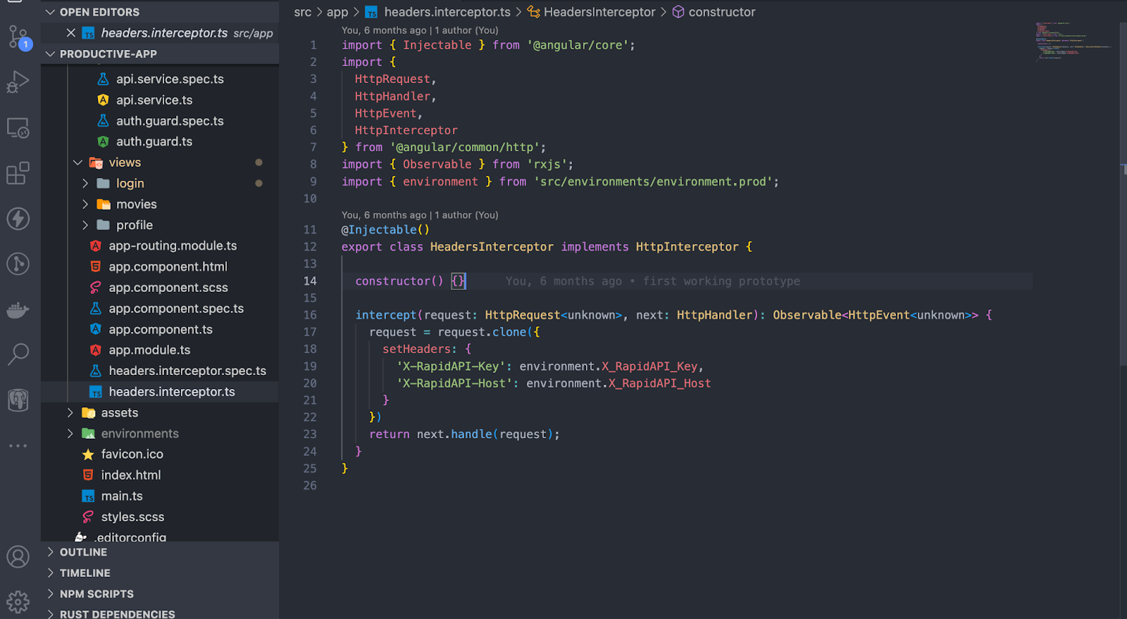Click the constructor breadcrumb cube icon
1127x619 pixels.
pos(678,12)
